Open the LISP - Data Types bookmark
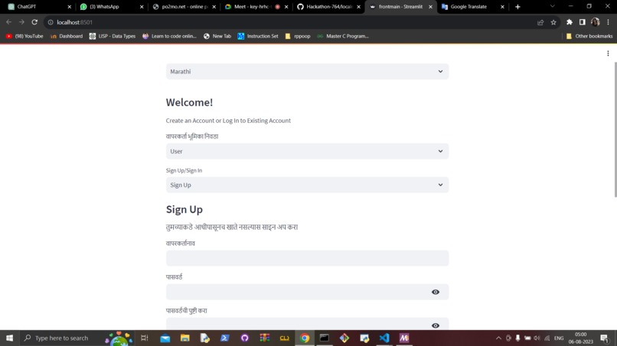Screen dimensions: 617x346 [x=112, y=36]
